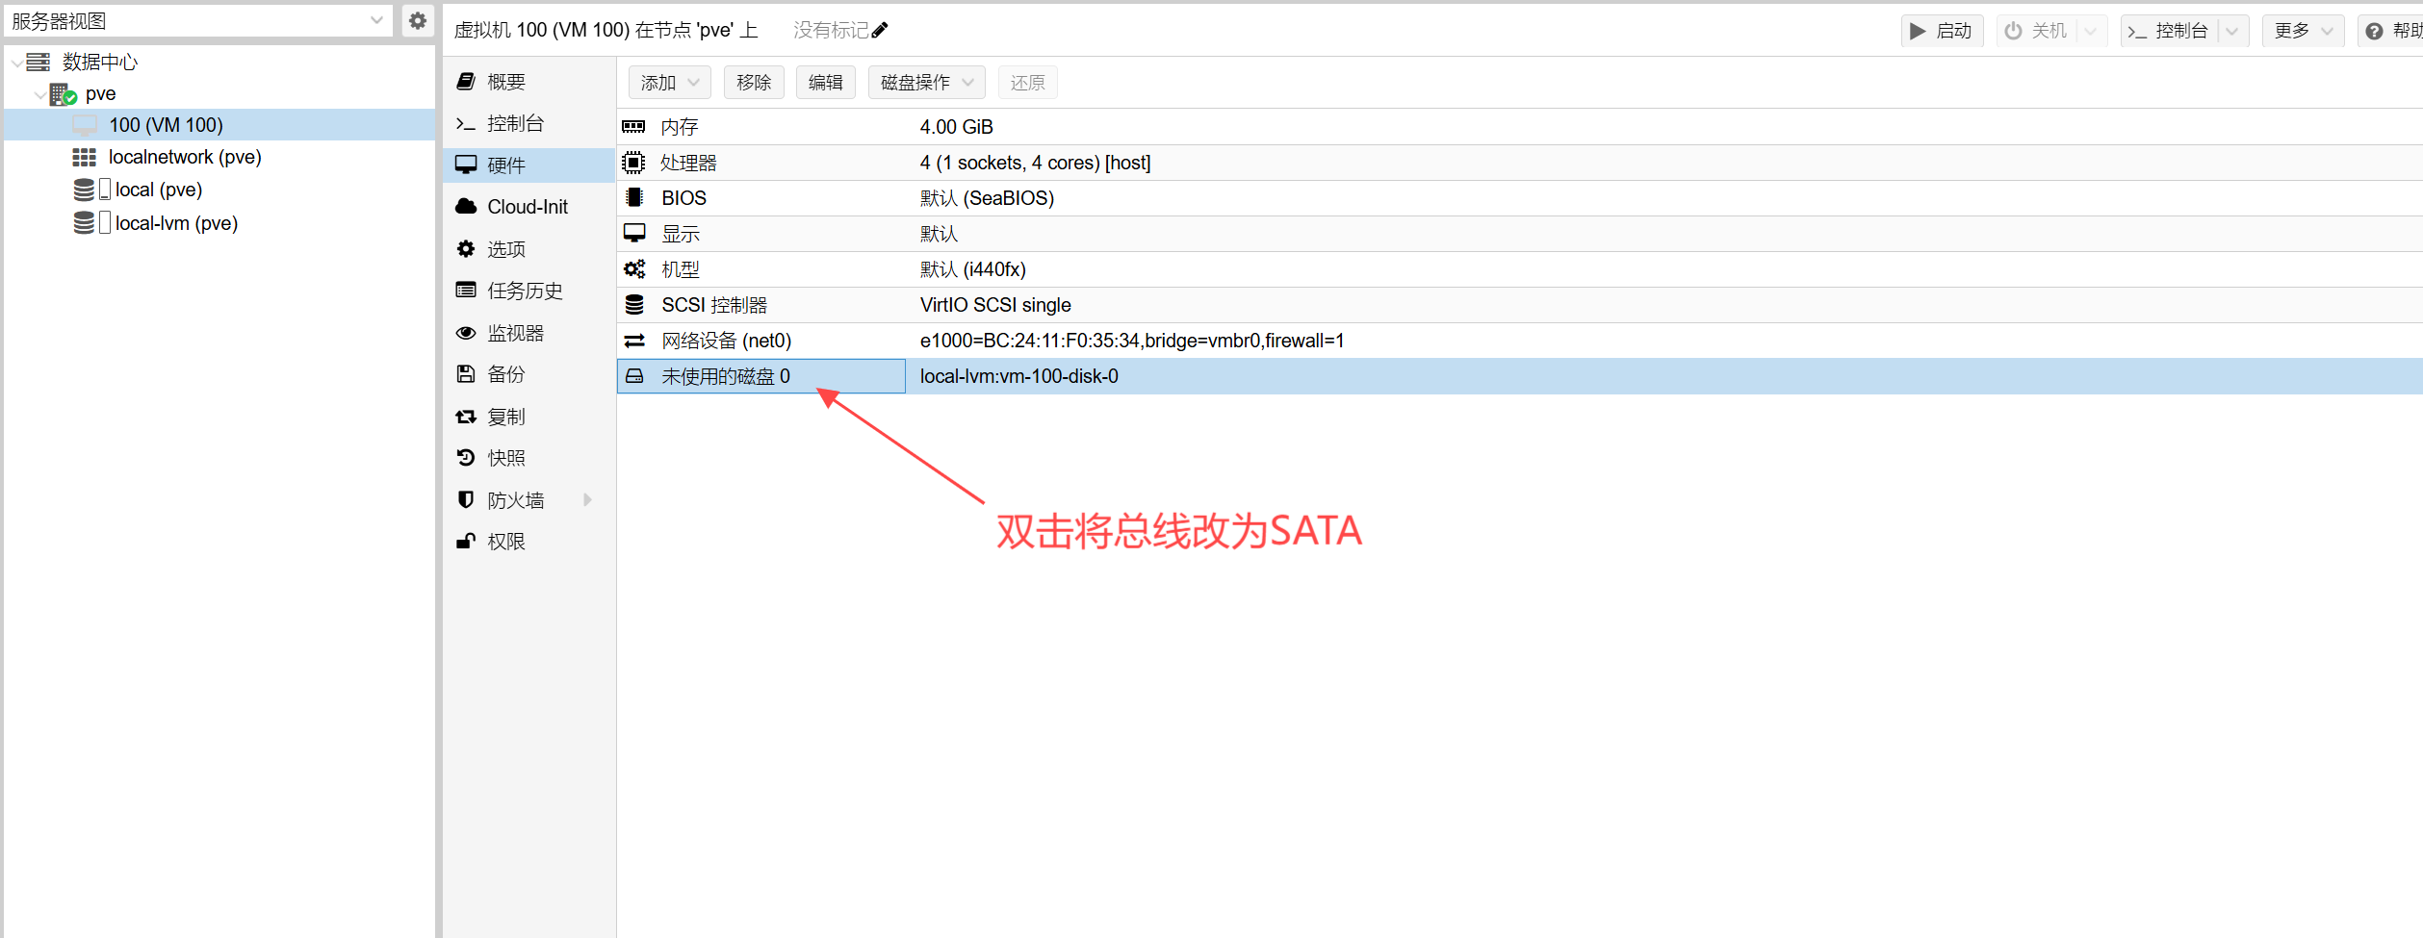Click the gears icon in the 机型 row

[633, 269]
